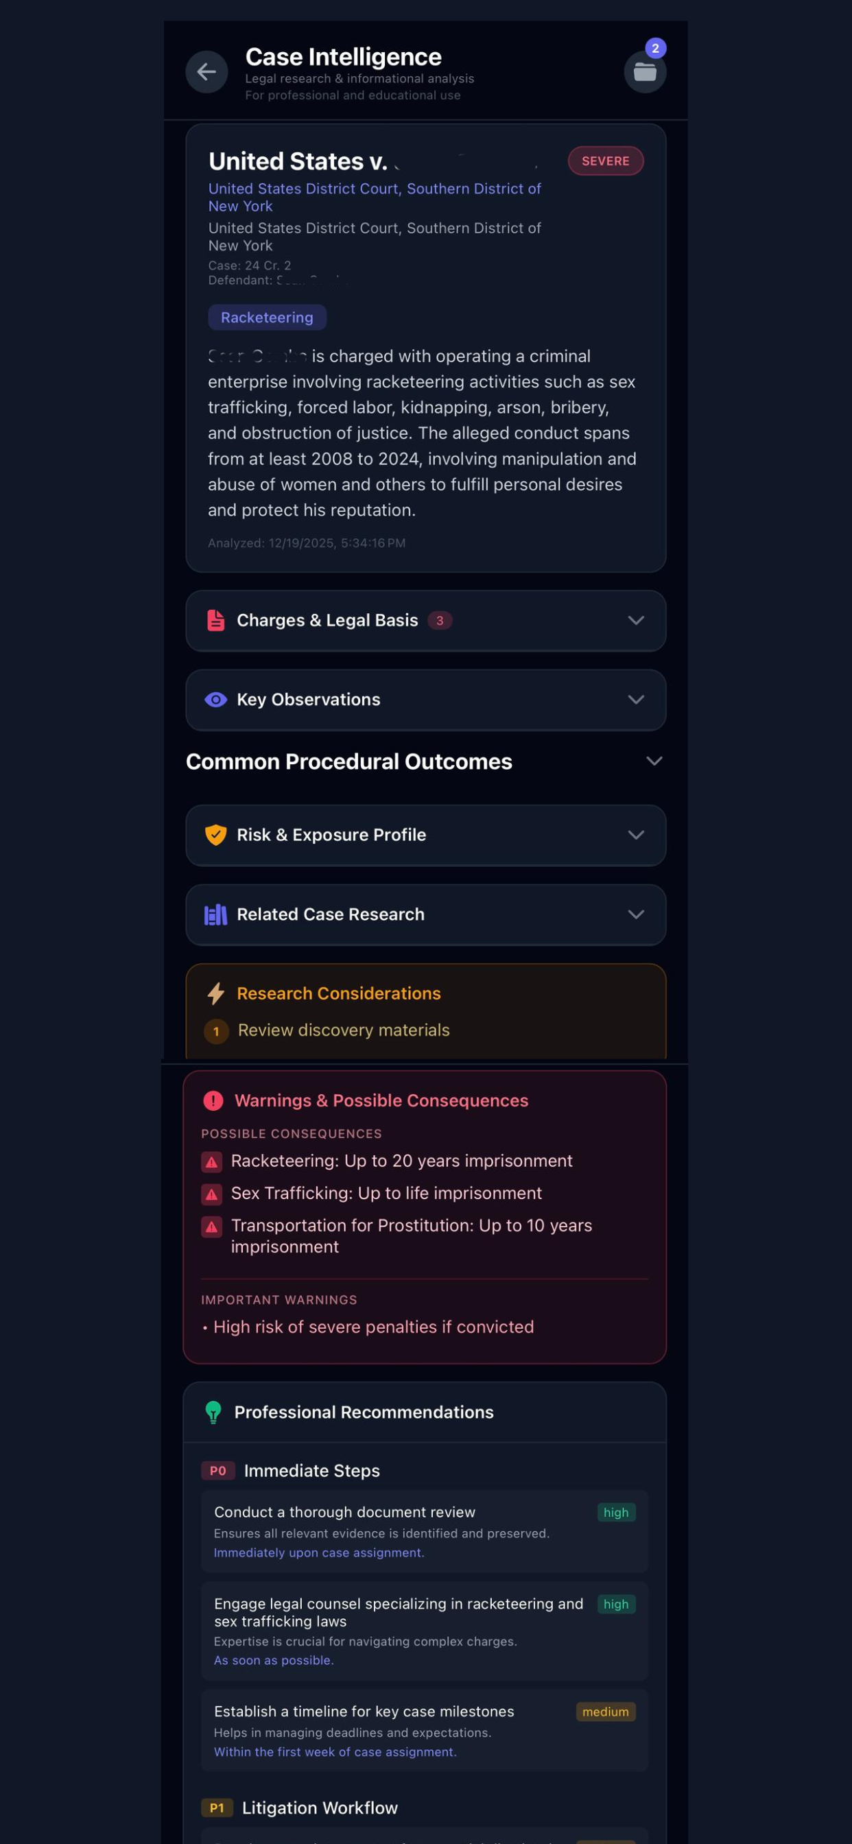Click the Research Considerations lightning icon
852x1844 pixels.
215,993
